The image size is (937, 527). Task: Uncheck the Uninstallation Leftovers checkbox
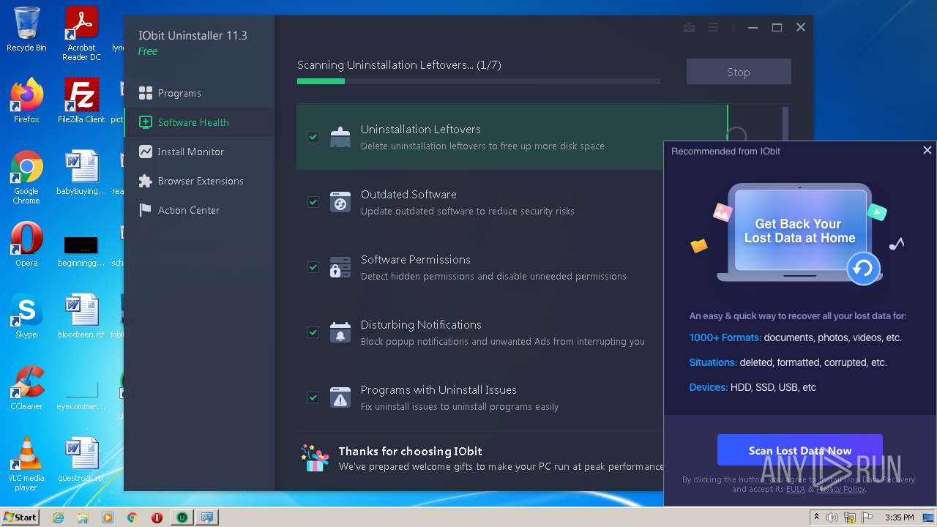(x=313, y=137)
